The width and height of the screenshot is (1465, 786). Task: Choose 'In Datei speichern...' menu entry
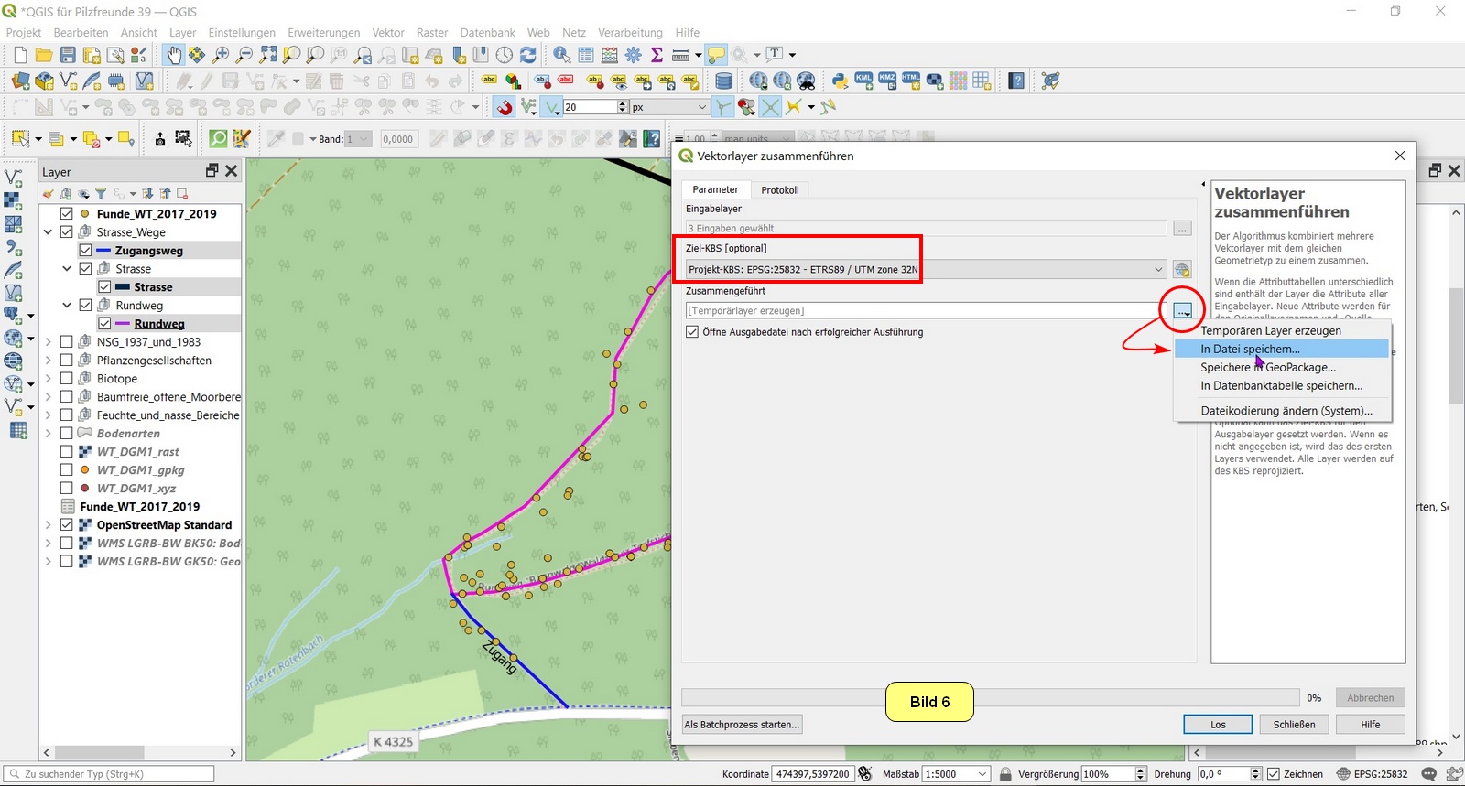[1250, 349]
